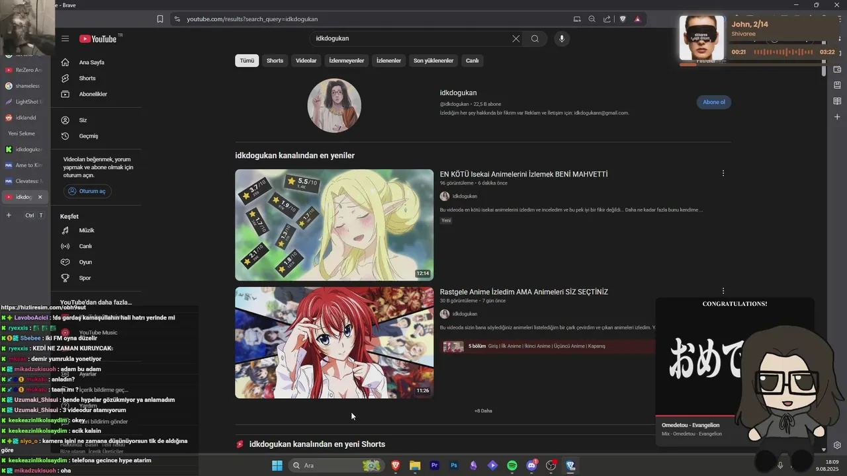Select the Canlı filter chip

[472, 60]
